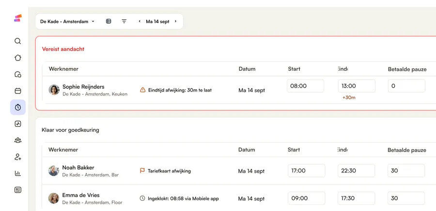Image resolution: width=436 pixels, height=211 pixels.
Task: Click Noah Bakker name
Action: [78, 167]
